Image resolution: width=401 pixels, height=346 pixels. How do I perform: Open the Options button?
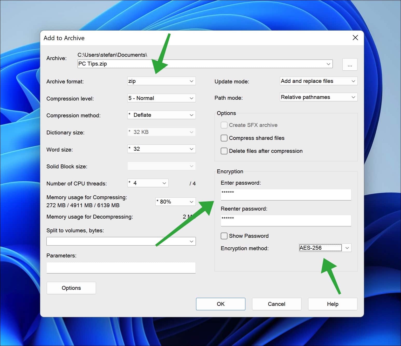click(x=71, y=288)
